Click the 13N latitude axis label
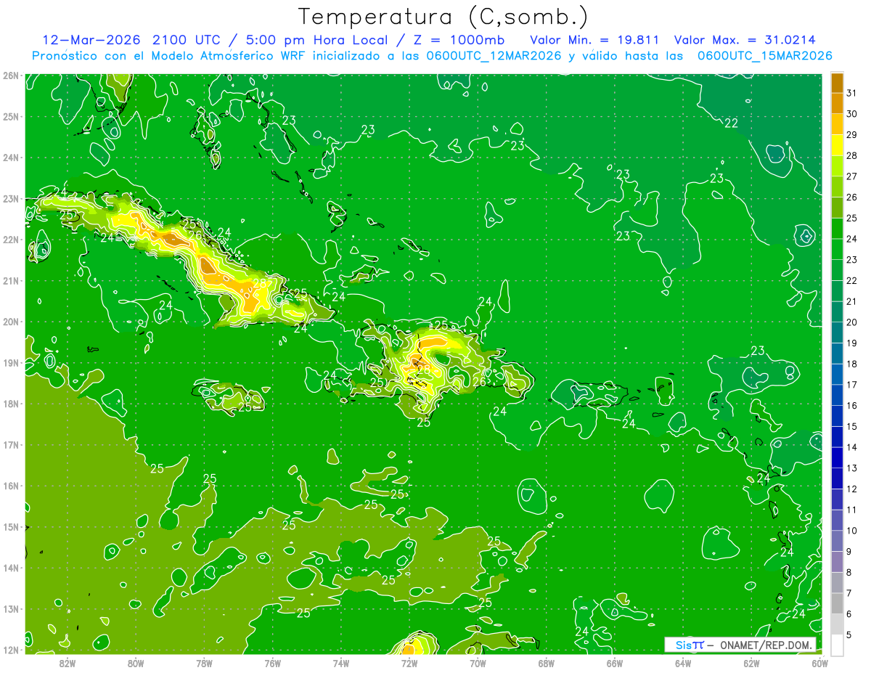Screen dimensions: 871x673 pos(11,609)
